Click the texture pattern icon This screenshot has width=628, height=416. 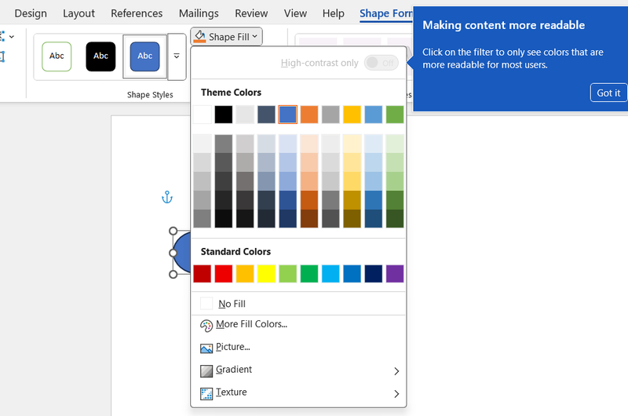[206, 394]
